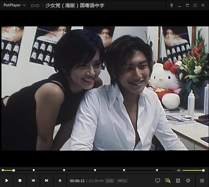
Task: Expand the PotPlayer main menu dropdown
Action: 14,5
